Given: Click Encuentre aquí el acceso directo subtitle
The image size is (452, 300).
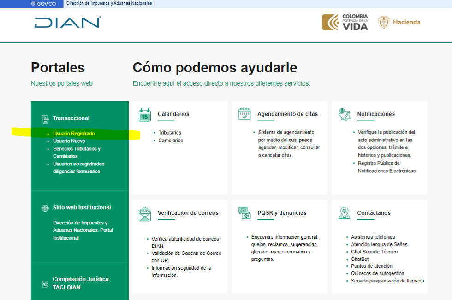Looking at the screenshot, I should 221,83.
